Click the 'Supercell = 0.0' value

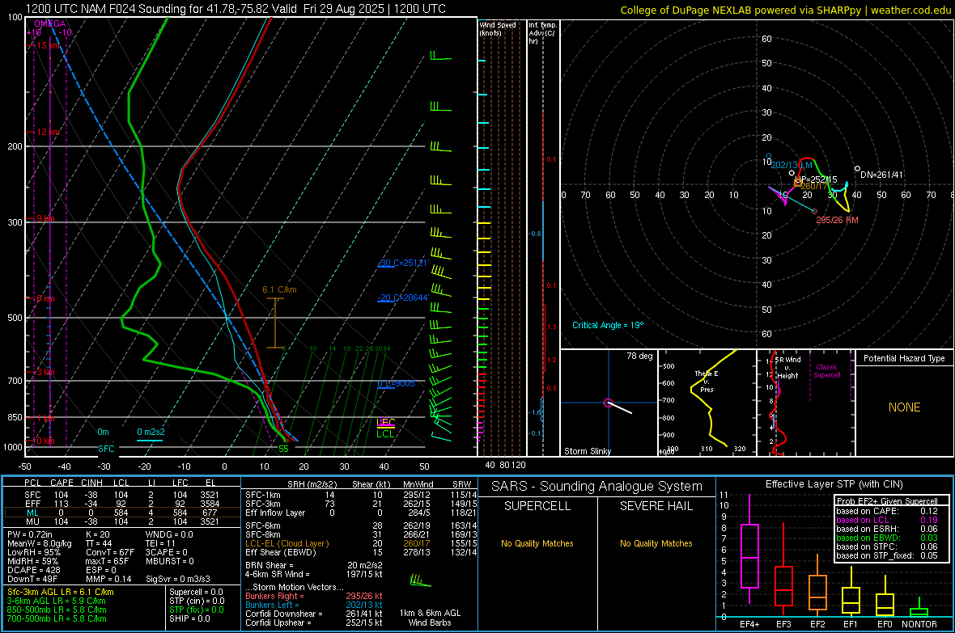(x=196, y=592)
